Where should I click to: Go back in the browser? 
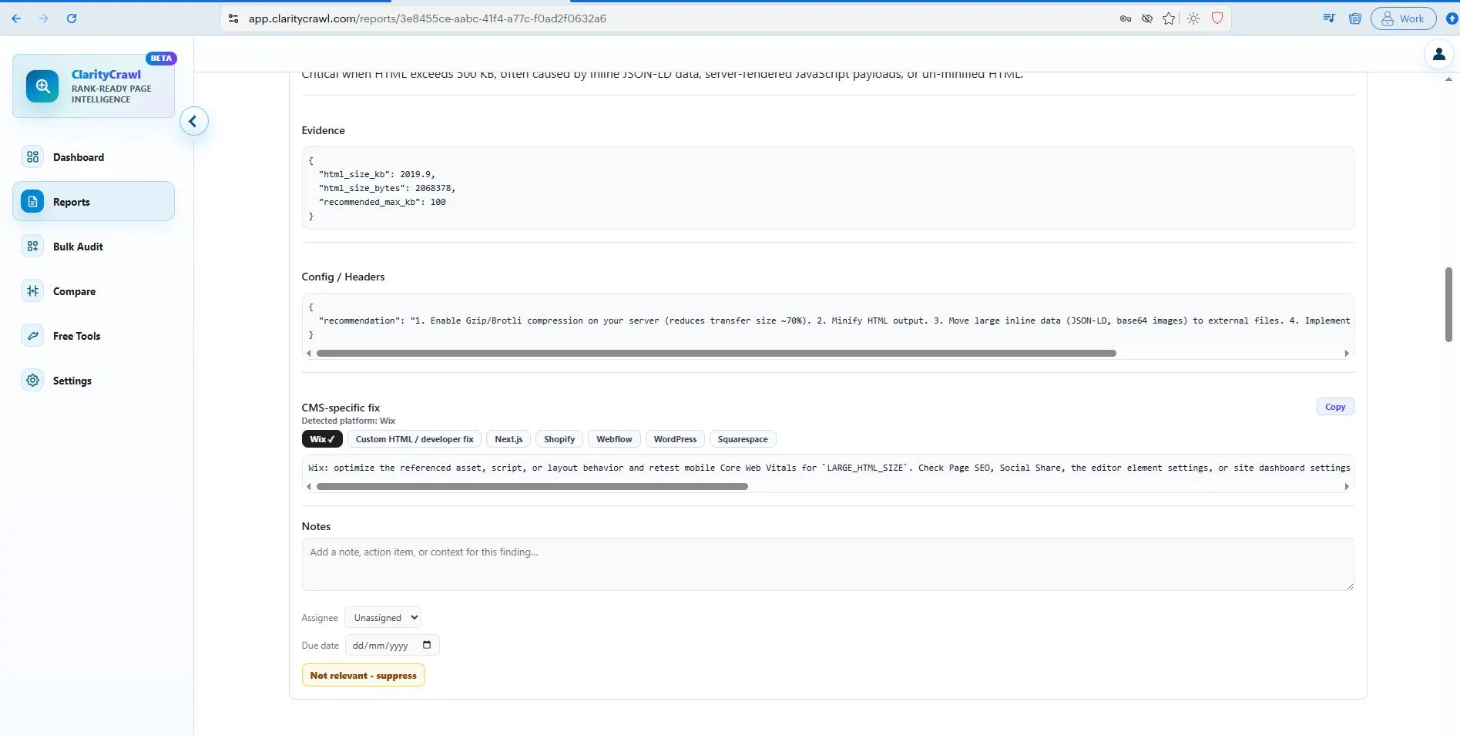[x=16, y=18]
